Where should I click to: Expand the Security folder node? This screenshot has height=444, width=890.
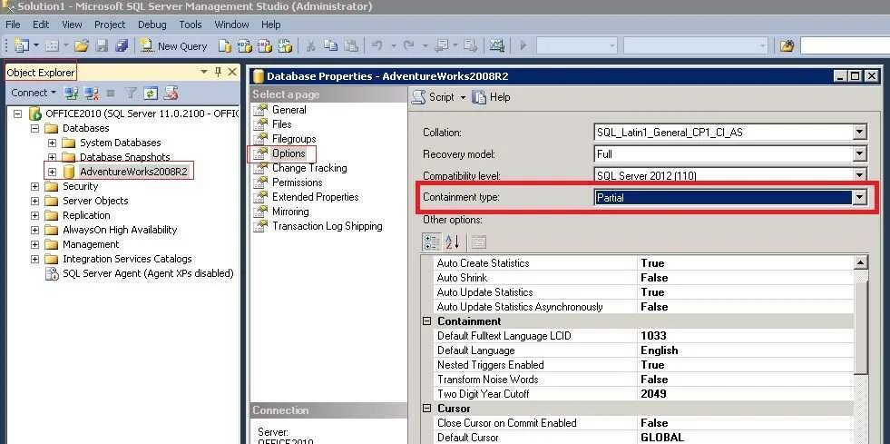[x=35, y=186]
